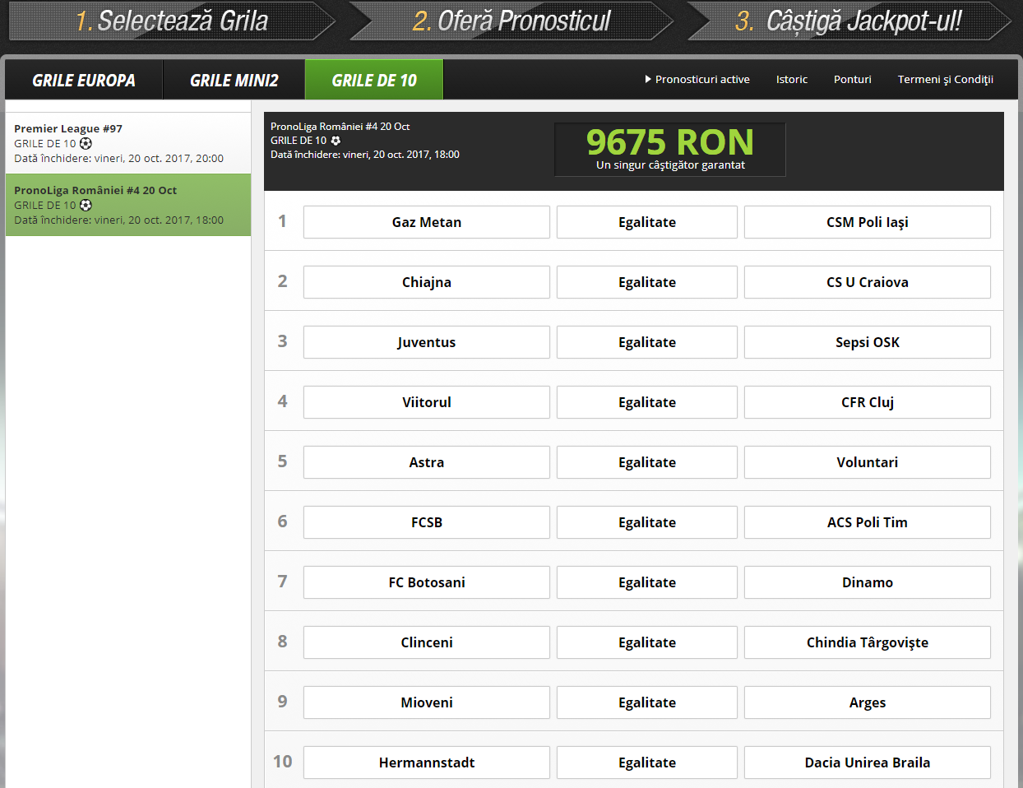Select FCSB as match 6 winner
This screenshot has height=788, width=1023.
pyautogui.click(x=427, y=522)
